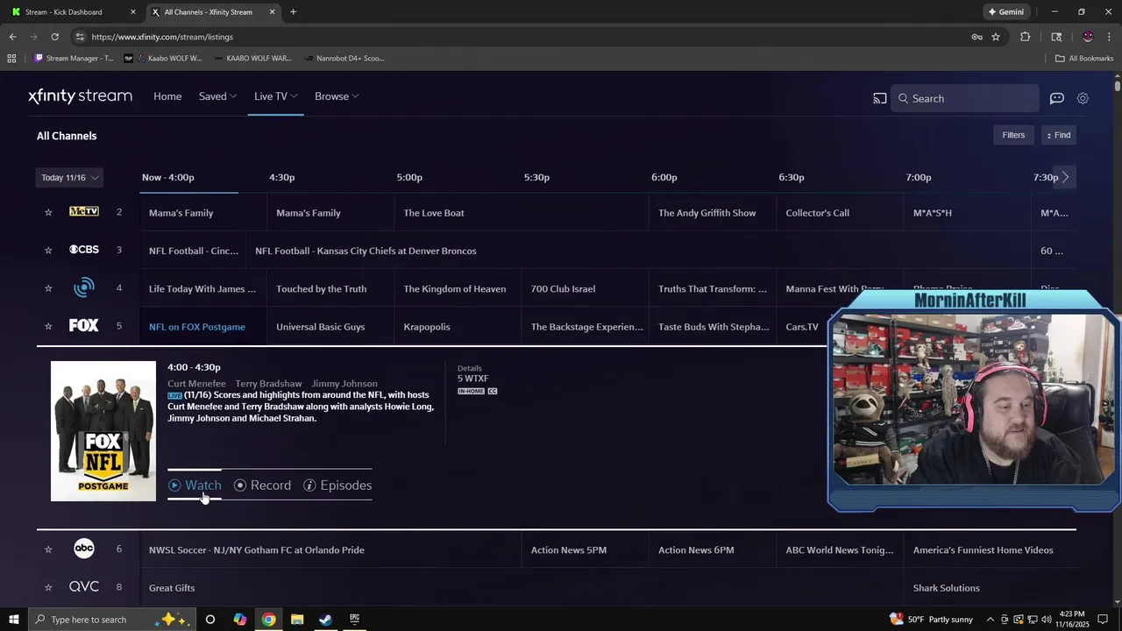
Task: Select The Love Boat listing
Action: pos(434,213)
